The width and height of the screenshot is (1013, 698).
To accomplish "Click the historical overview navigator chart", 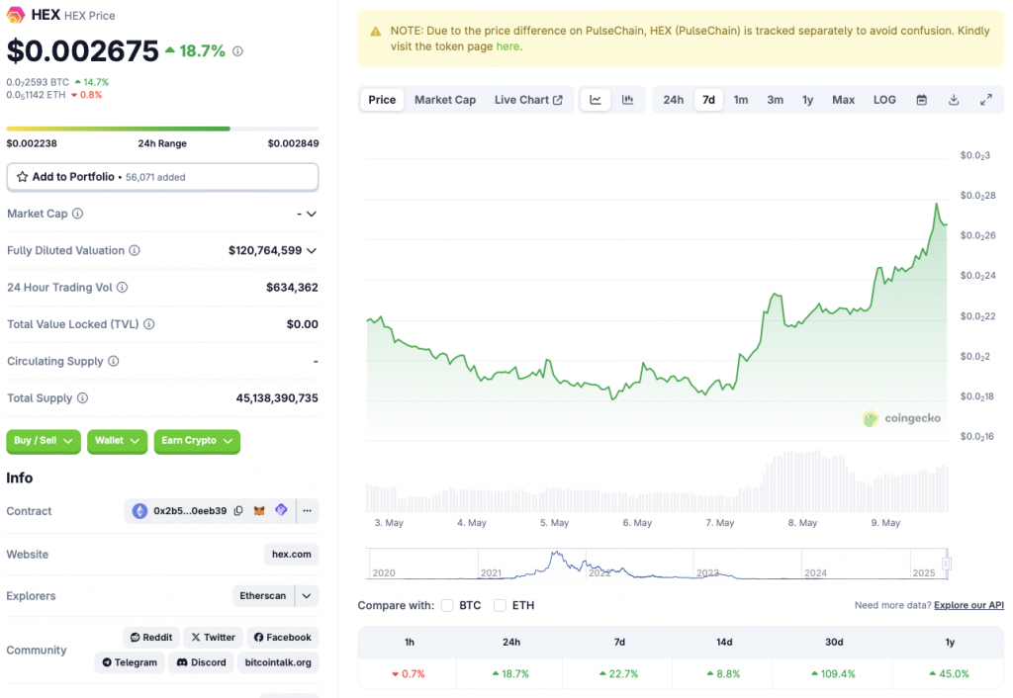I will [x=657, y=564].
